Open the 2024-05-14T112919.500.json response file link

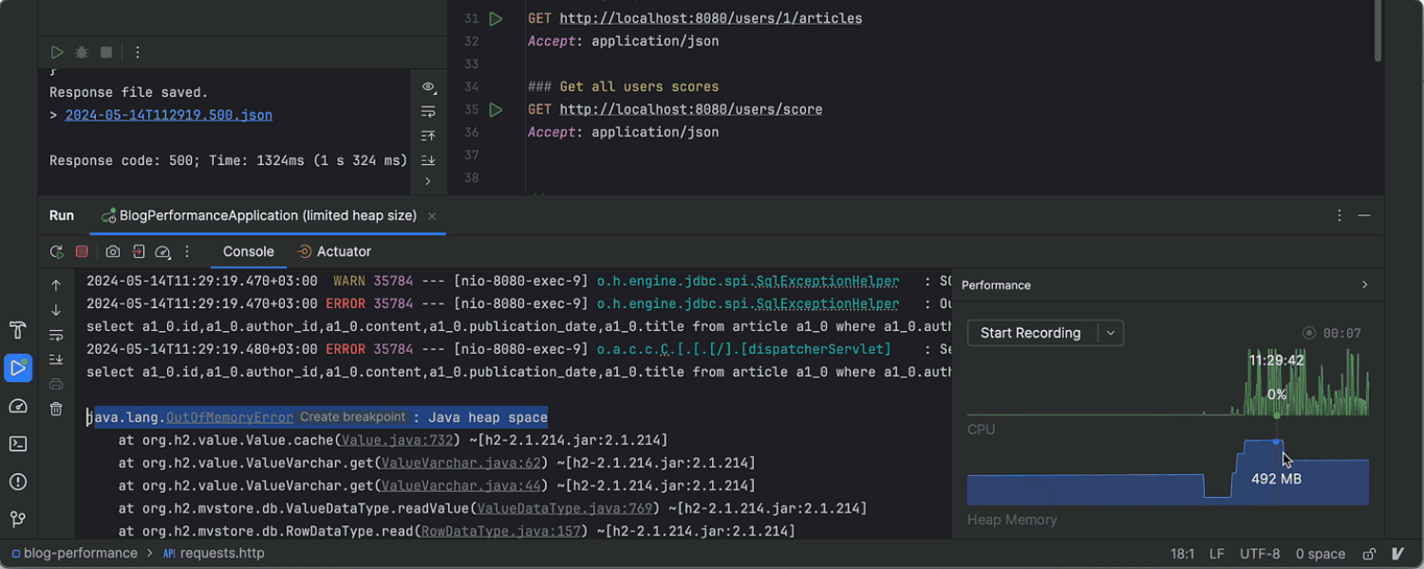click(x=168, y=116)
